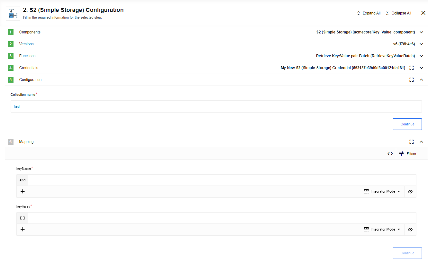428x264 pixels.
Task: Toggle the eye preview for keyArray
Action: 410,230
